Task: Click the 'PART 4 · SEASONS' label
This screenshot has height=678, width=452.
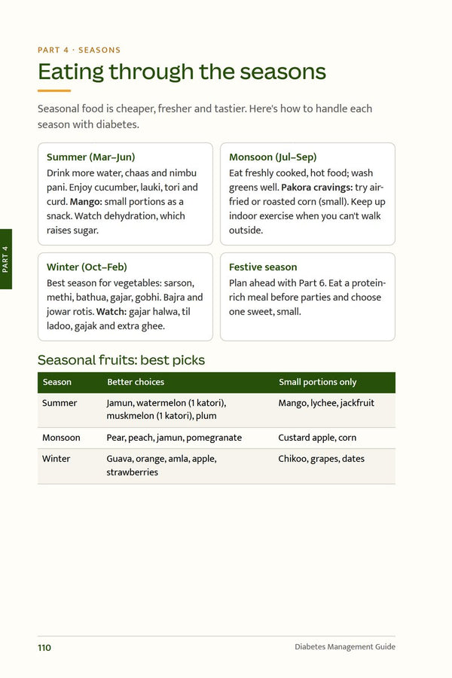Action: coord(79,50)
